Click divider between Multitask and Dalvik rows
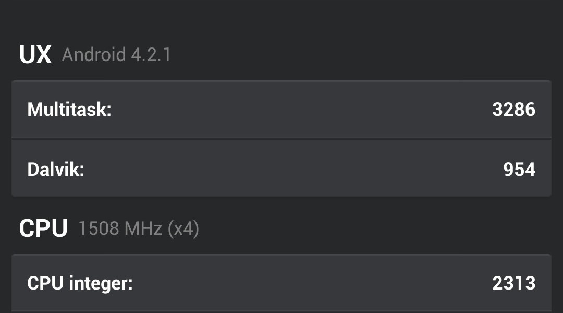Image resolution: width=563 pixels, height=313 pixels. click(x=281, y=139)
